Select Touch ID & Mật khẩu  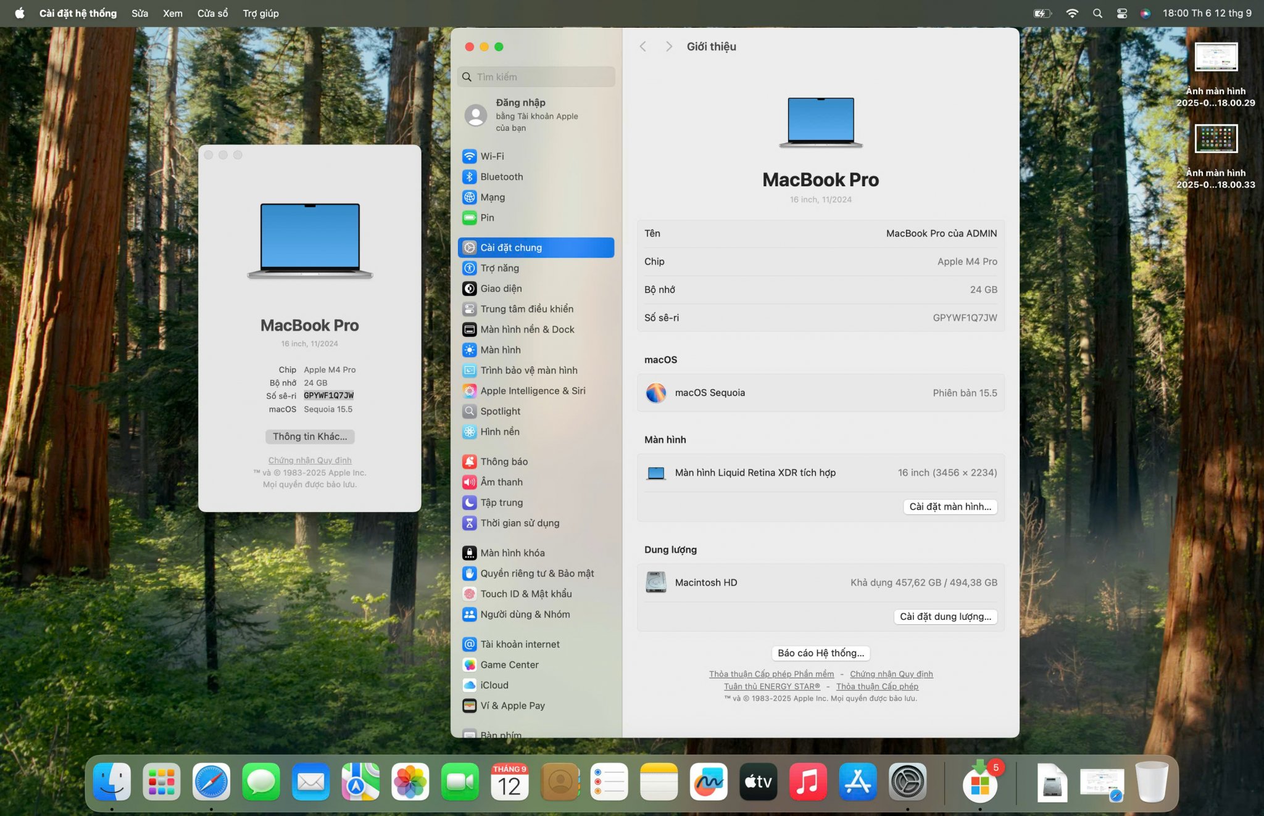[x=526, y=593]
